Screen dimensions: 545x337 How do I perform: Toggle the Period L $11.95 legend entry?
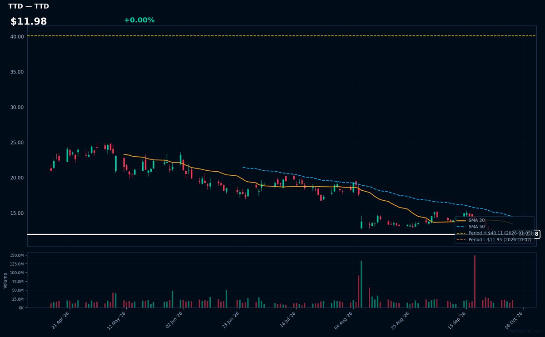click(x=494, y=239)
